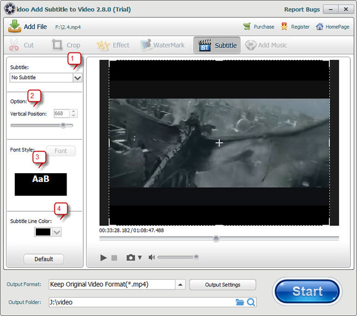Browse output folder with folder icon

point(239,302)
